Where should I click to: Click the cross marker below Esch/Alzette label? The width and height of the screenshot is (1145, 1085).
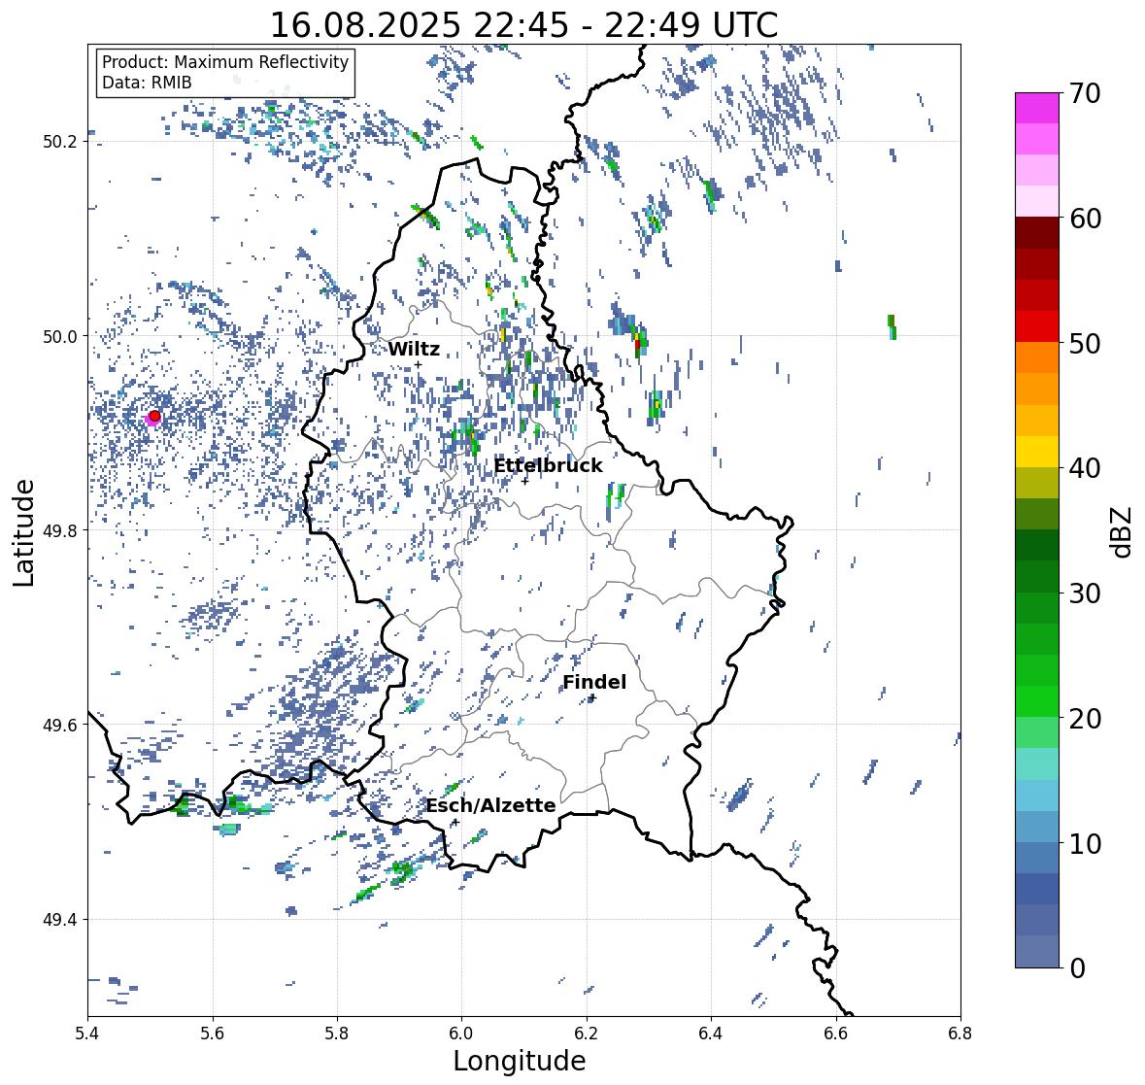click(455, 822)
